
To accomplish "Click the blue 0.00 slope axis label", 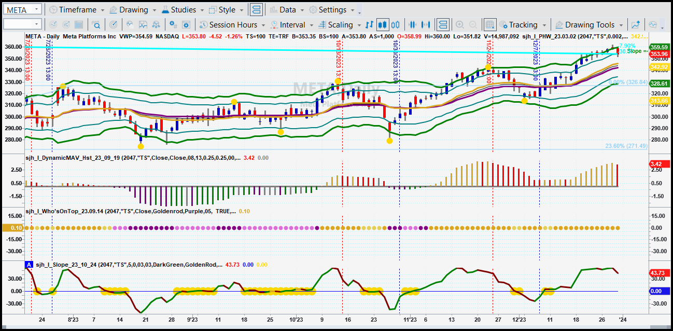I will pos(658,292).
